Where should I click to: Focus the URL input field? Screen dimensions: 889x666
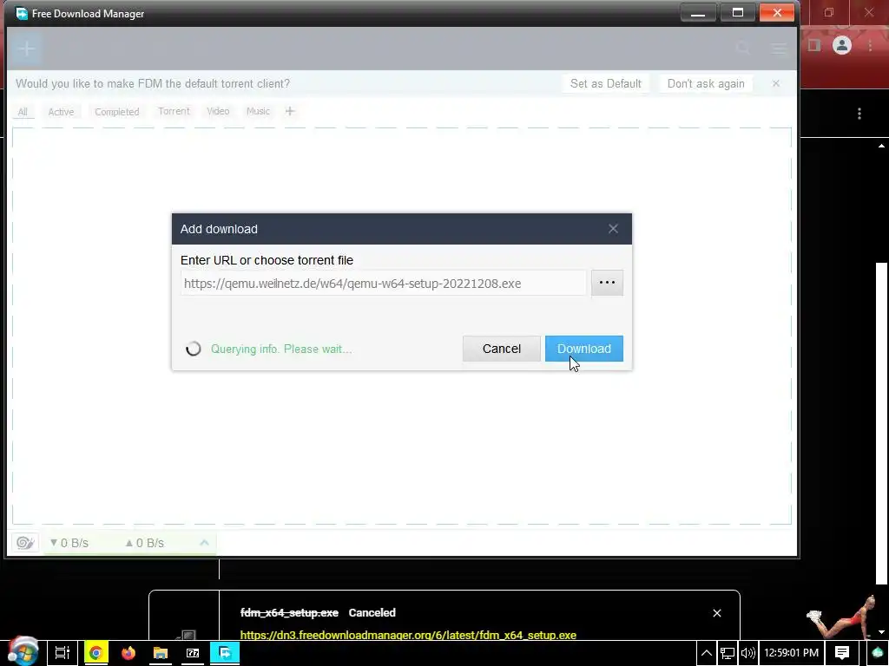pos(383,284)
